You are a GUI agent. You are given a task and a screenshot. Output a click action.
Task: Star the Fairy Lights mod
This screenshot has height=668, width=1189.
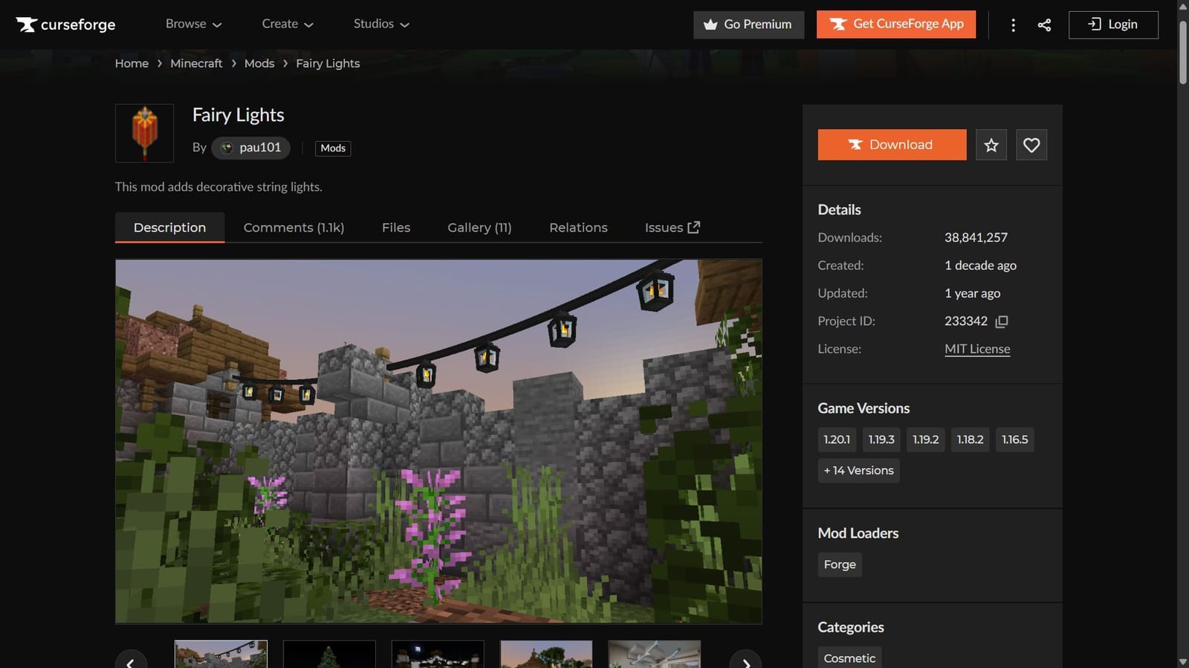991,145
